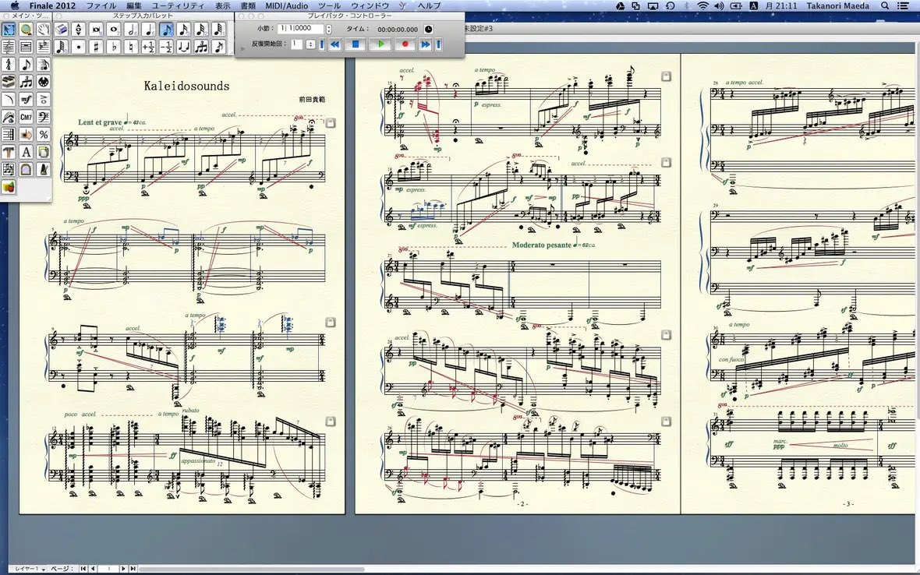Select the Resize percent tool
Image resolution: width=920 pixels, height=575 pixels.
coord(44,134)
